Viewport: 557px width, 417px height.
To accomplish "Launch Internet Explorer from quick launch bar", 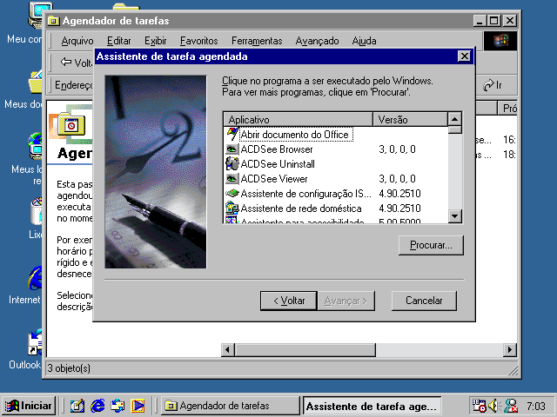I will pos(97,406).
